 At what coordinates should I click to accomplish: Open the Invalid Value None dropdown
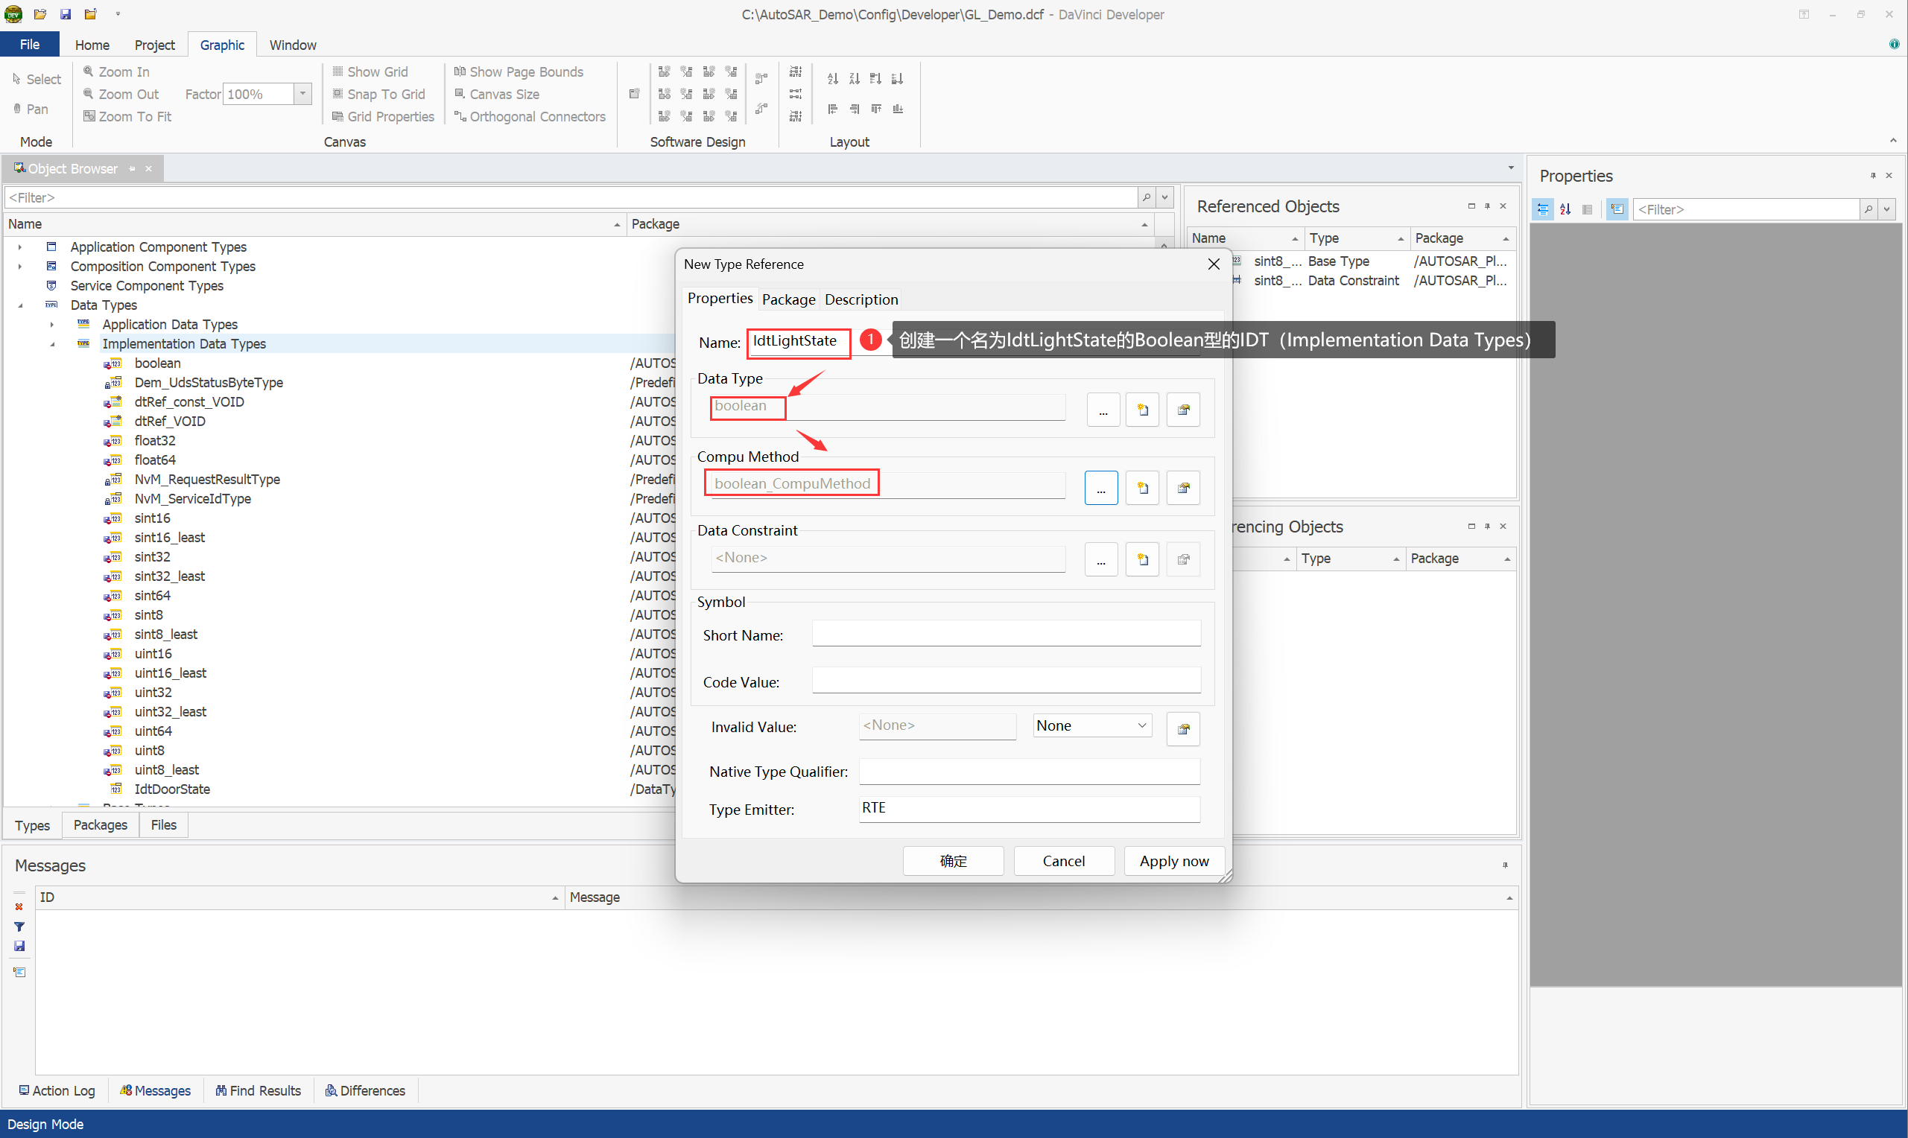(x=1141, y=725)
